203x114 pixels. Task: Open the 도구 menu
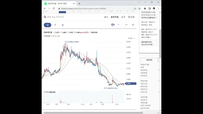tap(123, 17)
